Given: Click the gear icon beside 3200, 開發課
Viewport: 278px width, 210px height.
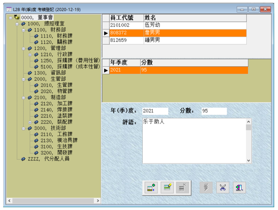Looking at the screenshot, I should click(36, 153).
